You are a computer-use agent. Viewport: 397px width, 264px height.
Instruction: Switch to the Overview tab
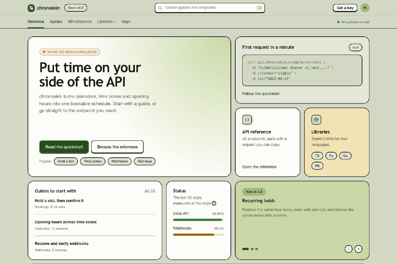[x=36, y=22]
